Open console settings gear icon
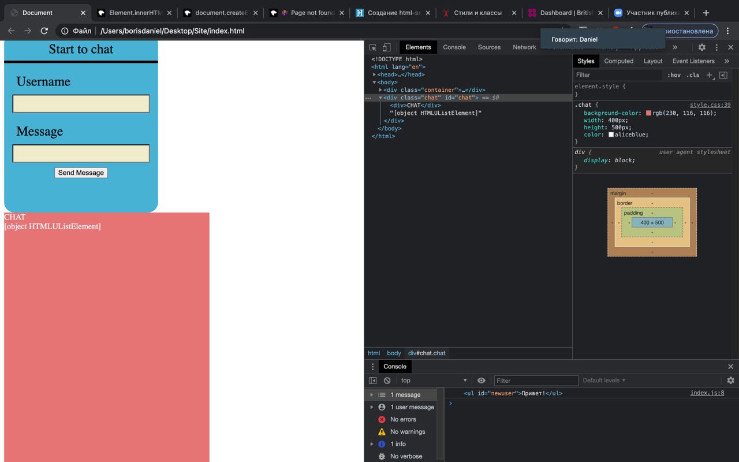Image resolution: width=739 pixels, height=462 pixels. click(x=730, y=381)
